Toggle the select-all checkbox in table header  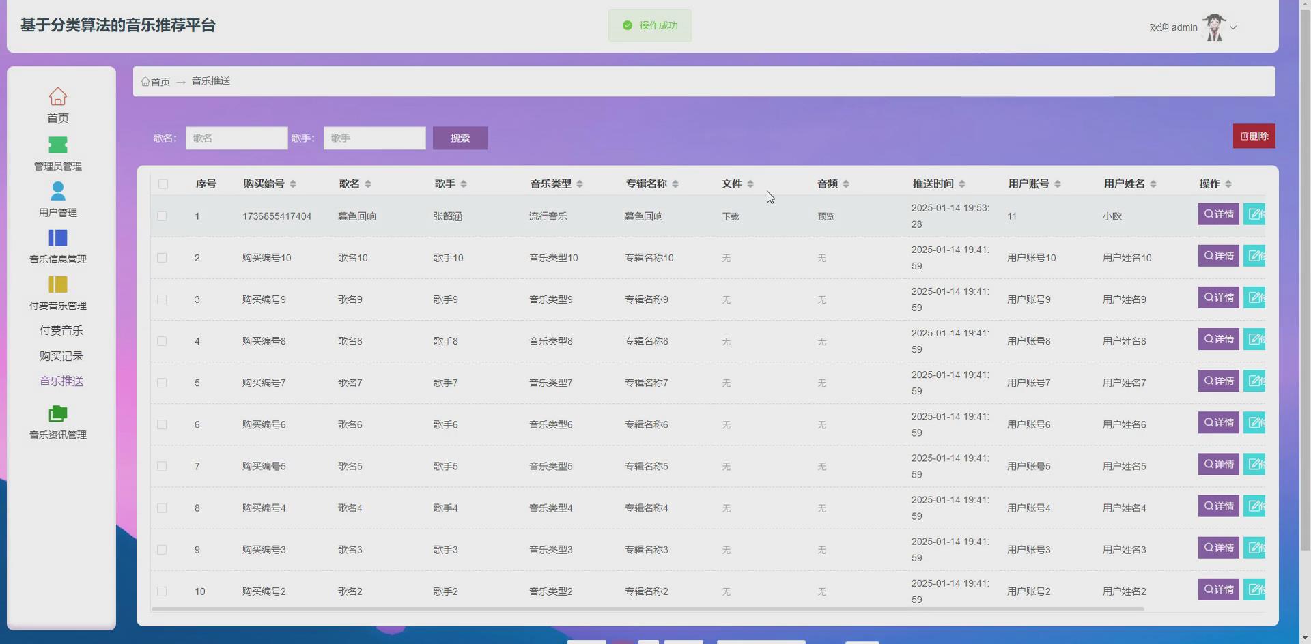coord(163,184)
